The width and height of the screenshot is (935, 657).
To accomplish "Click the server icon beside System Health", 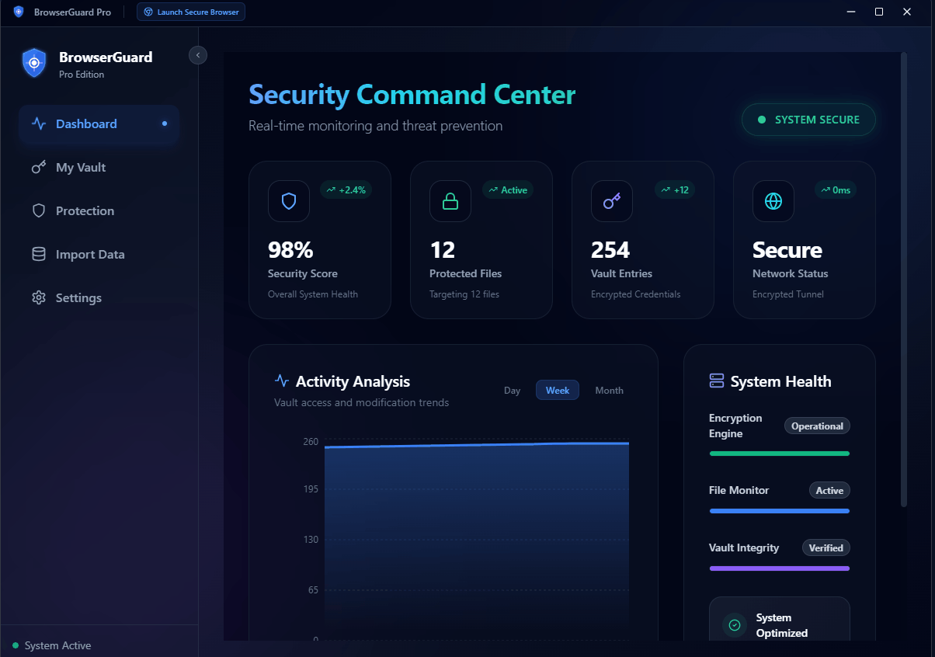I will (x=717, y=381).
